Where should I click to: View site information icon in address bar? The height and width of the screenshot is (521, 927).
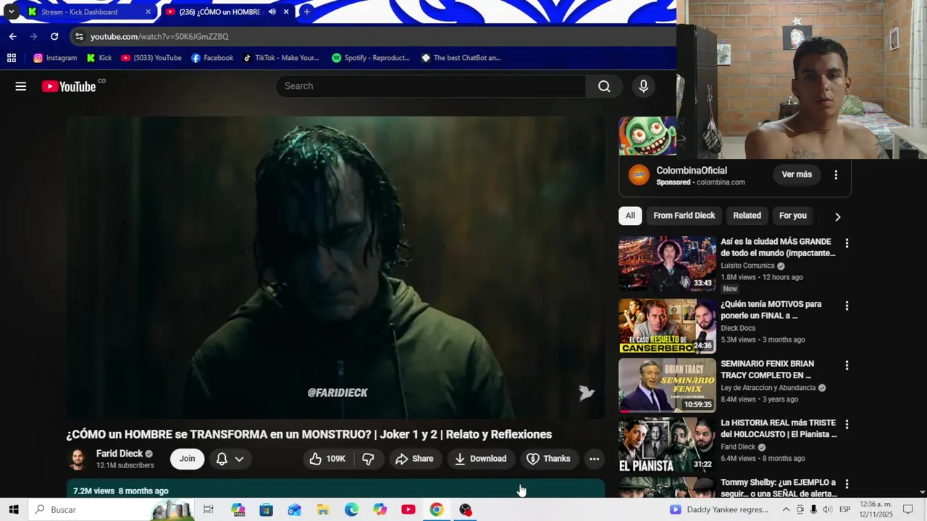(x=79, y=36)
